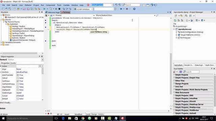The height and width of the screenshot is (121, 216).
Task: Toggle the Default property checkbox
Action: pyautogui.click(x=18, y=99)
